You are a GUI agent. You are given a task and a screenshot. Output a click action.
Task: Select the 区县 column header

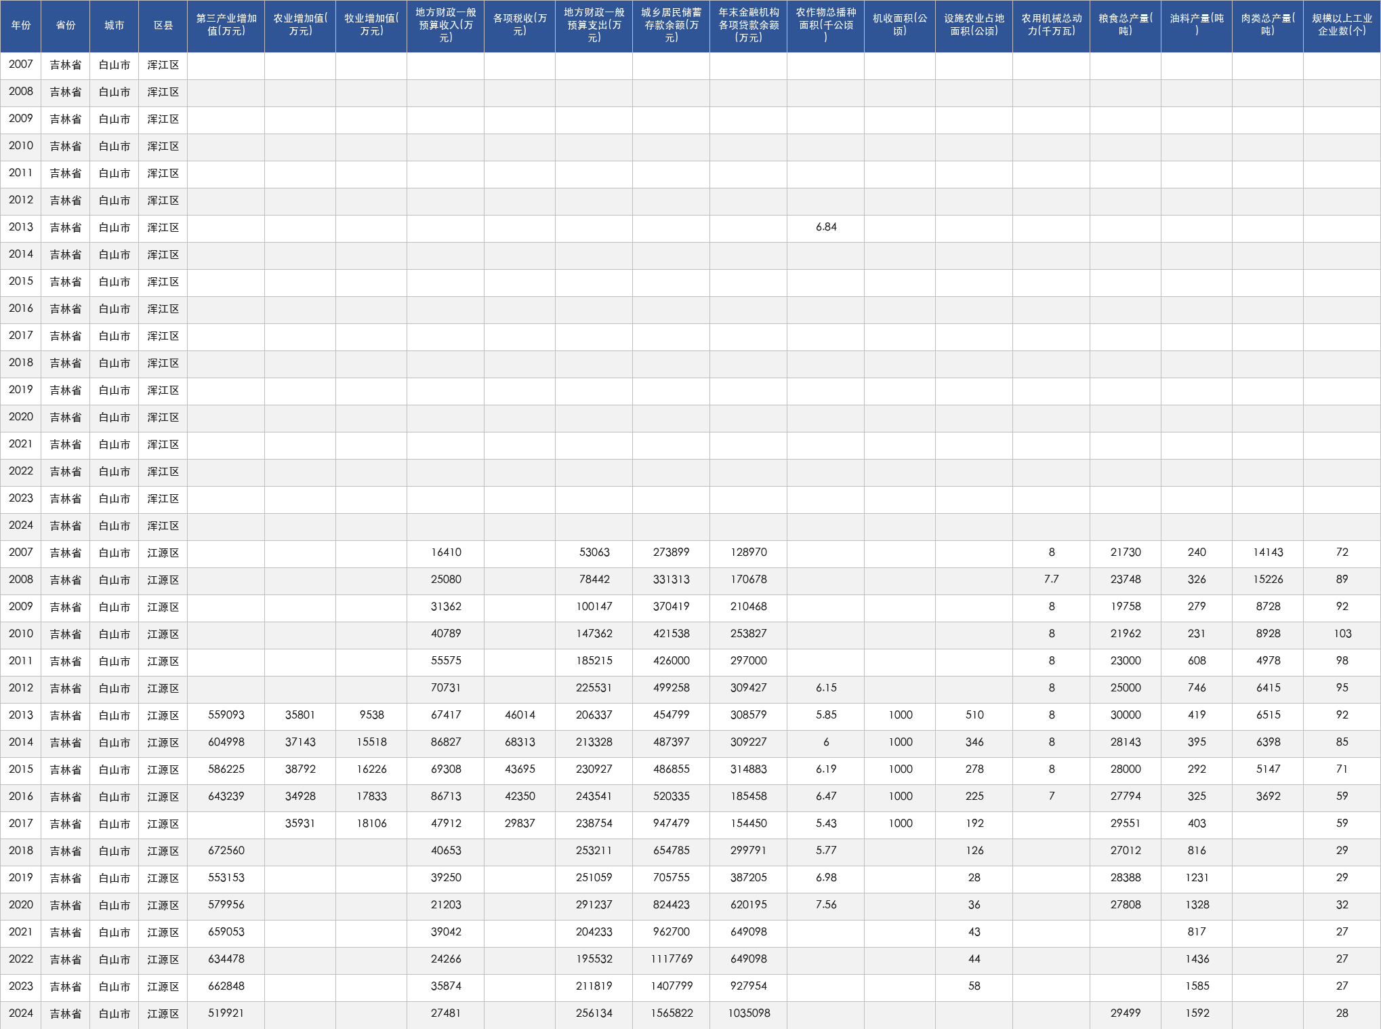[163, 26]
